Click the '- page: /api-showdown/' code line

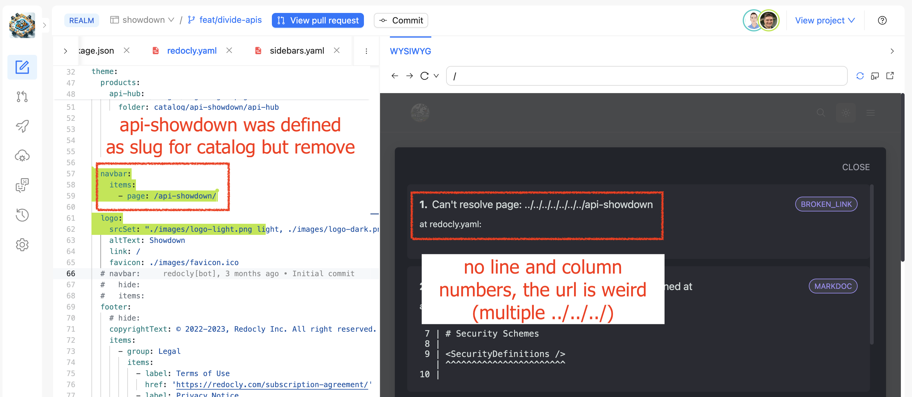click(167, 196)
